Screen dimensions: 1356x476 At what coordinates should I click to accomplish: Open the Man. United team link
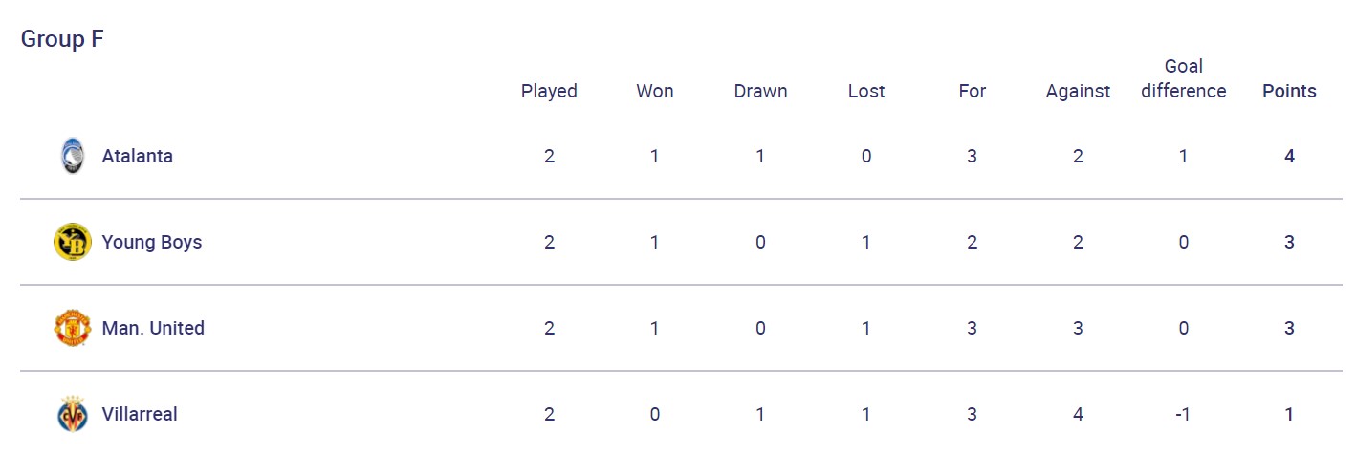coord(153,328)
